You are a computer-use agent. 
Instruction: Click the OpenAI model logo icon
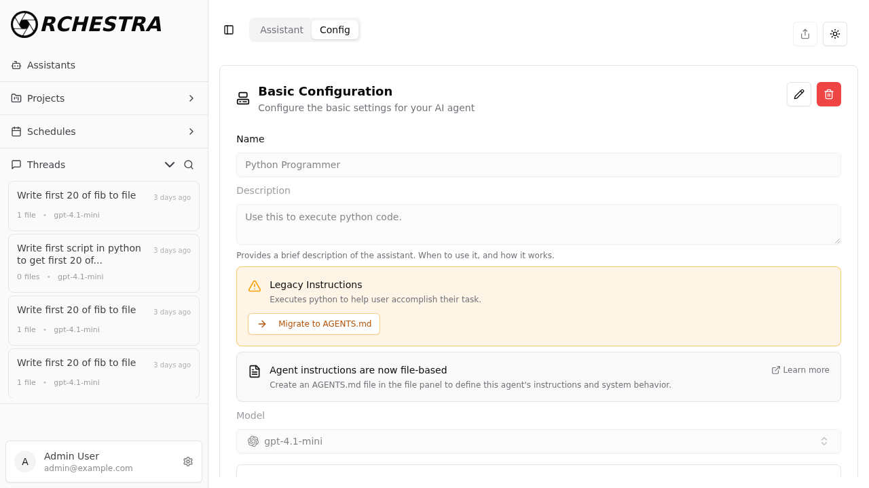253,441
